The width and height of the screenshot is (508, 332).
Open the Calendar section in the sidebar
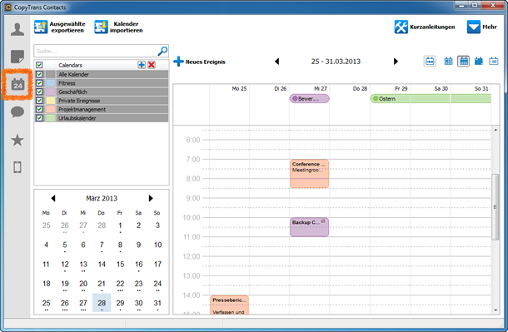pyautogui.click(x=17, y=85)
